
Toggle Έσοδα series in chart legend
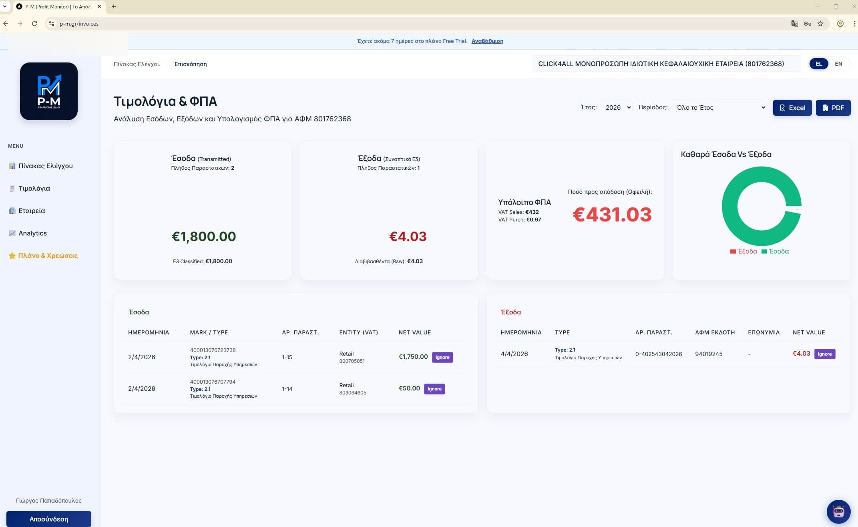(x=775, y=251)
